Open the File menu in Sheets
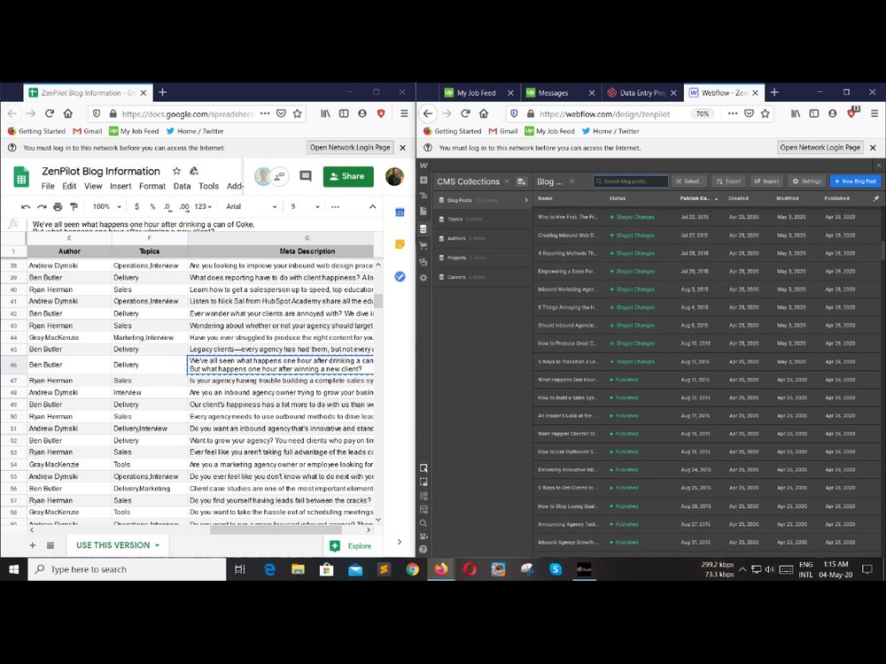886x664 pixels. point(48,186)
